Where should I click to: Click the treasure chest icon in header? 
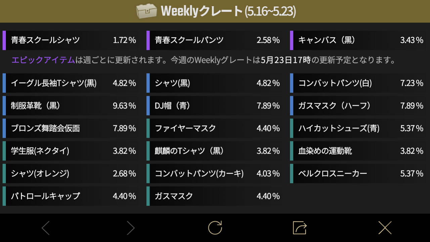point(146,11)
